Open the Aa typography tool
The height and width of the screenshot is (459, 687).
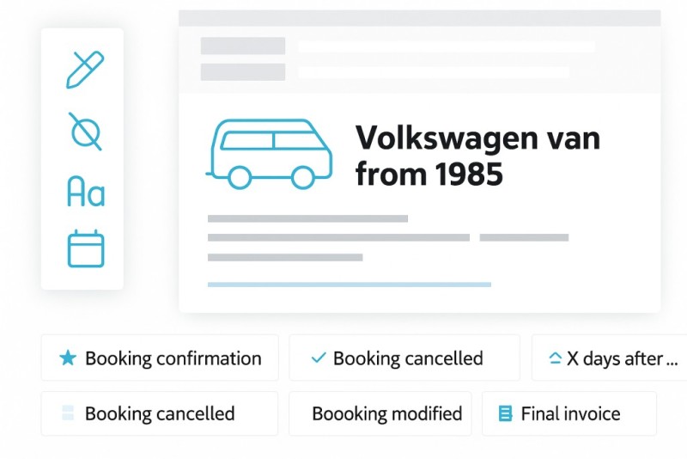(85, 191)
